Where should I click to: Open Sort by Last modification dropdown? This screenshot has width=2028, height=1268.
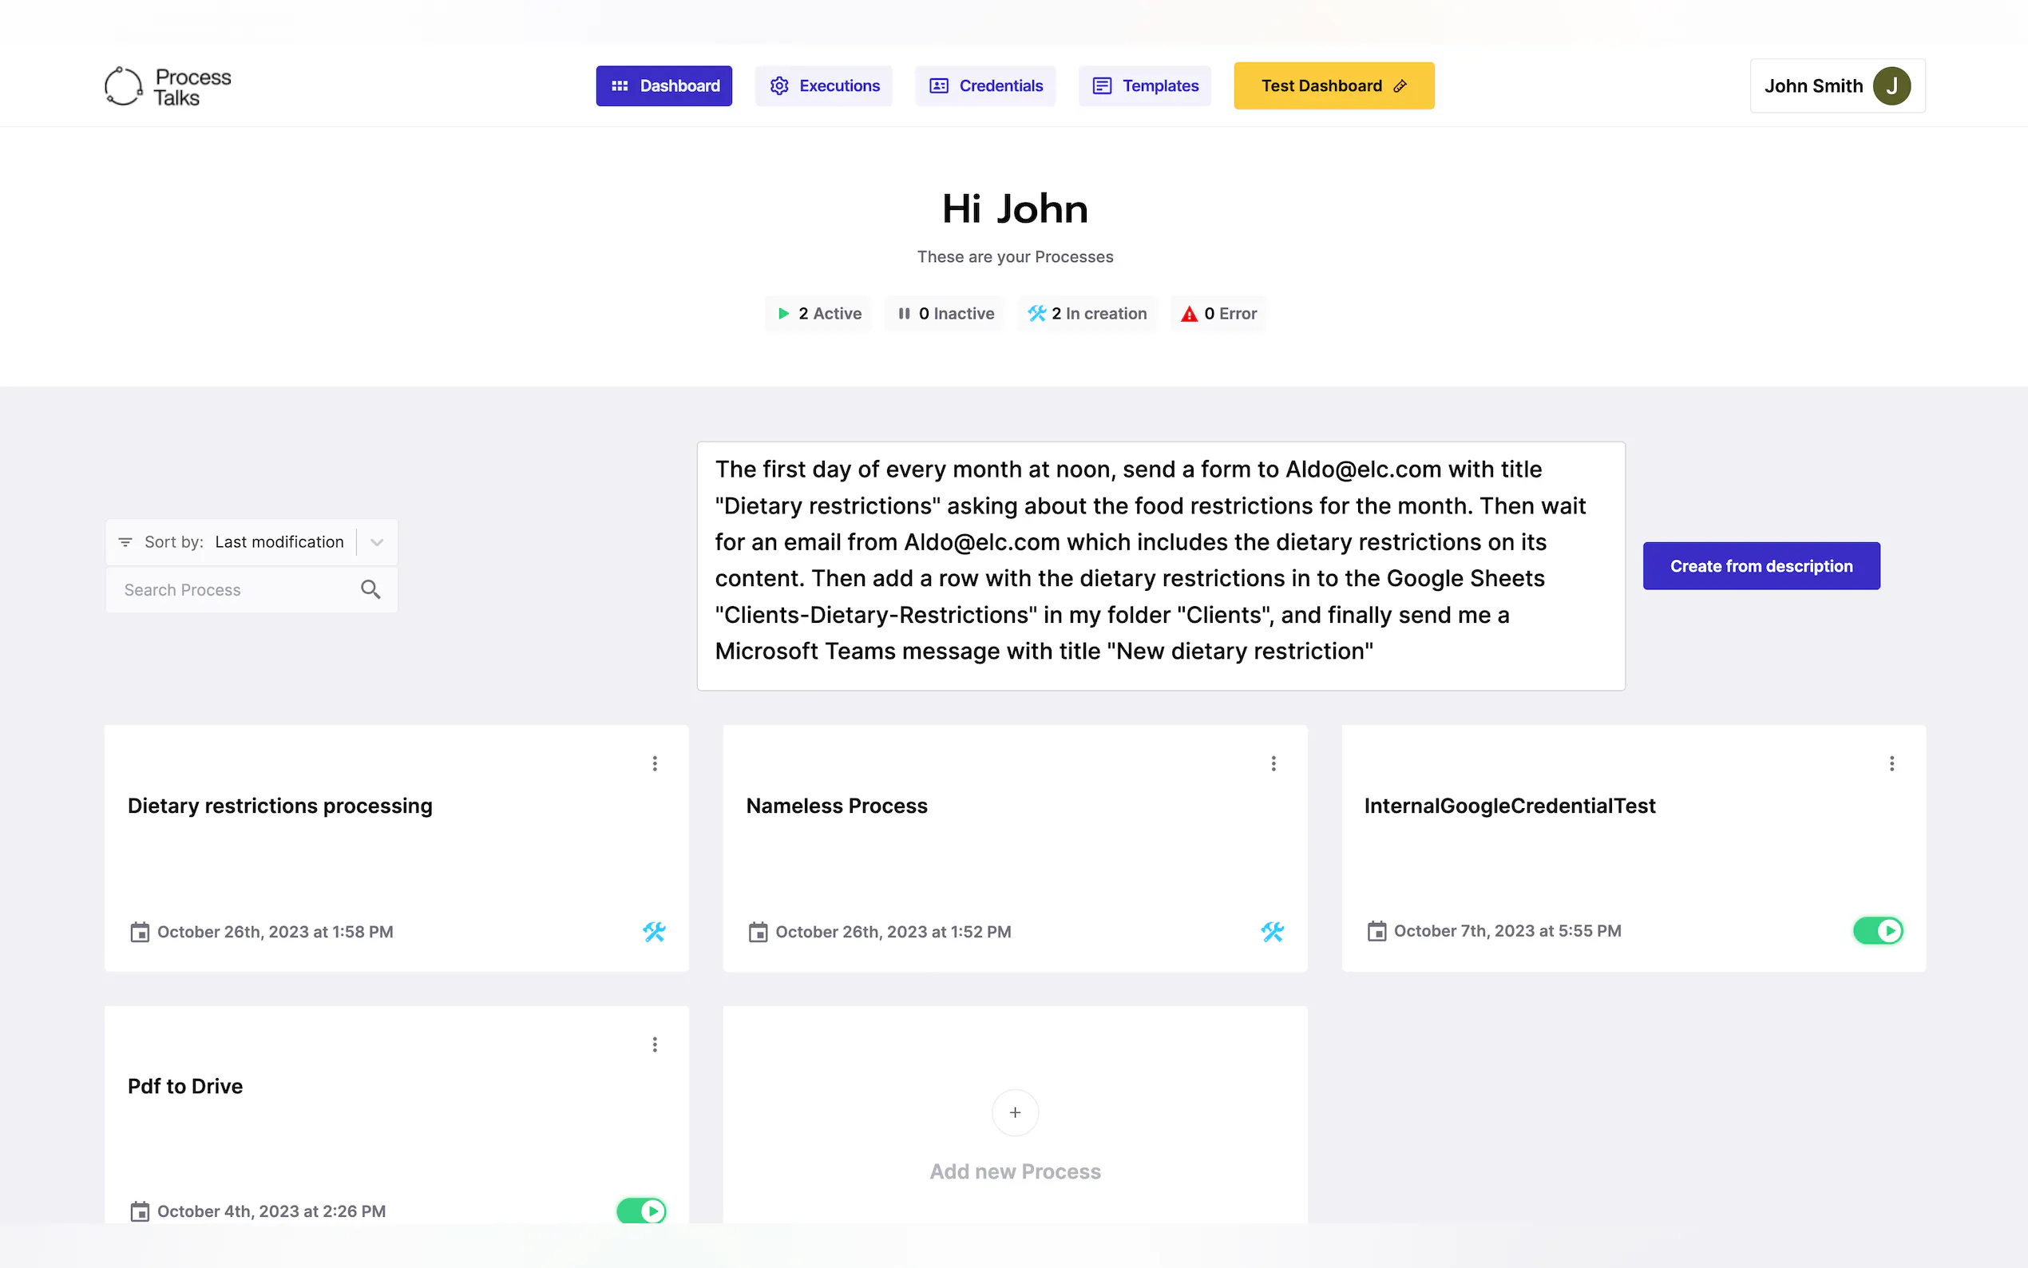tap(376, 543)
